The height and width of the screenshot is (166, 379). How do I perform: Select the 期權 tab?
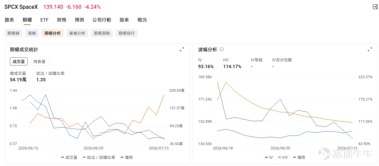click(27, 20)
